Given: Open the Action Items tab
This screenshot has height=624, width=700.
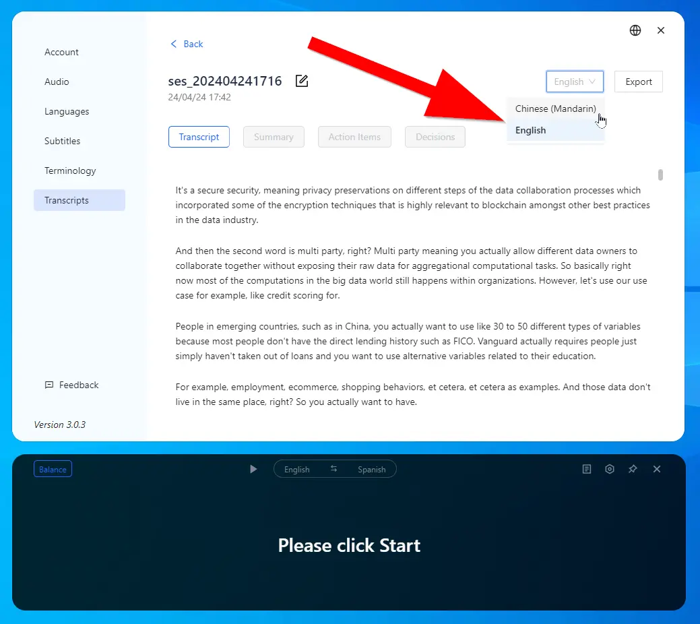Looking at the screenshot, I should click(x=354, y=137).
